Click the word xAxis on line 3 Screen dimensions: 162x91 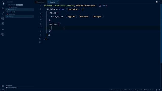tap(52, 13)
